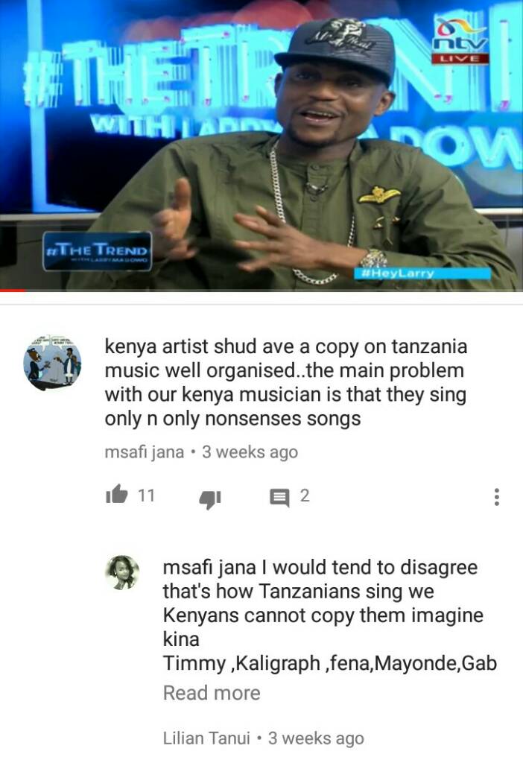523x763 pixels.
Task: Click the 3 weeks ago timestamp on top comment
Action: [250, 452]
